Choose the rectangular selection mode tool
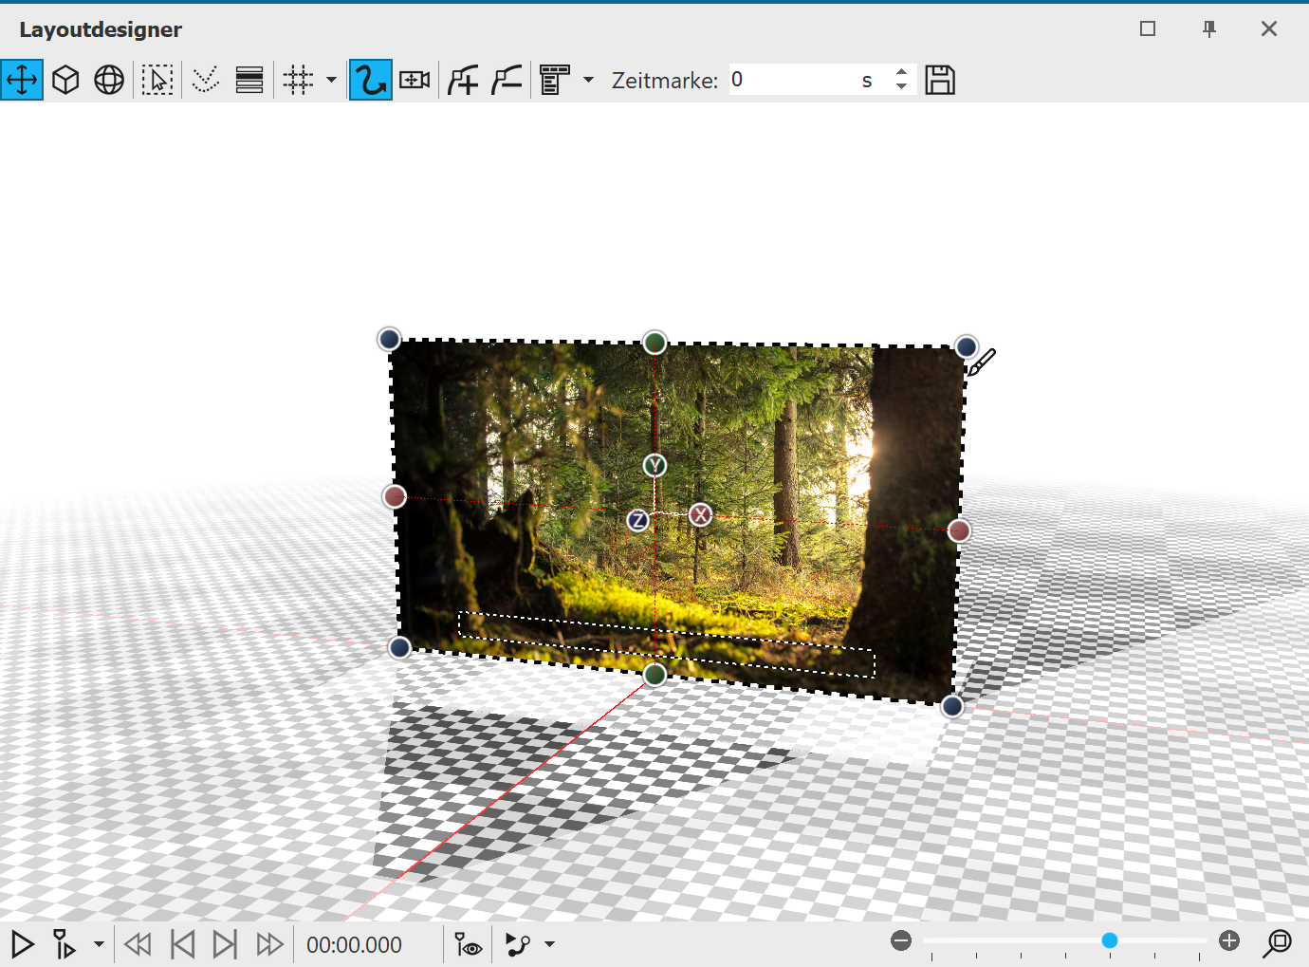The image size is (1309, 967). pos(157,80)
